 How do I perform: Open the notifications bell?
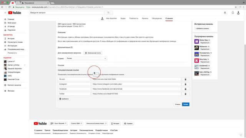coord(233,13)
